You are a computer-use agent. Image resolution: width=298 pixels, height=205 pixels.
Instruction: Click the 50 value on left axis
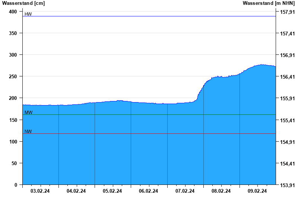tap(14, 163)
